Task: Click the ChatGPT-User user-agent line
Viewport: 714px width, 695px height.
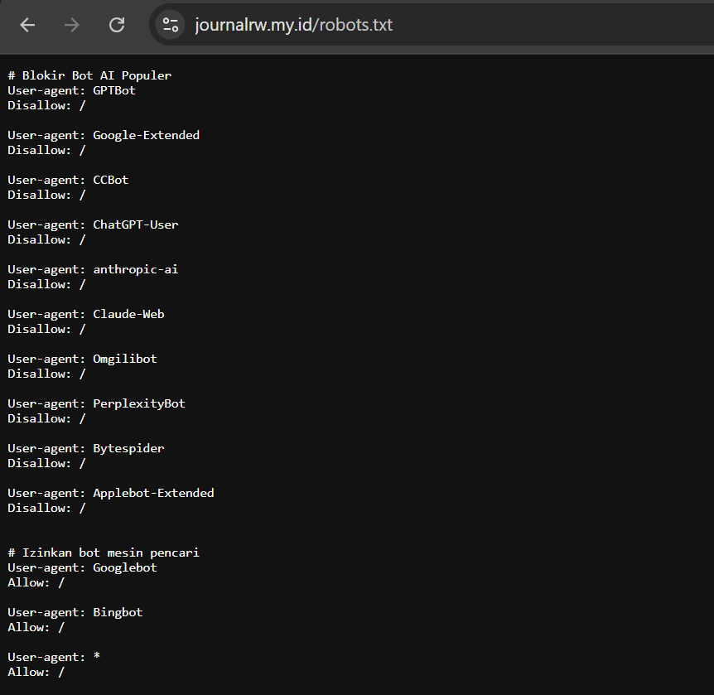Action: (x=93, y=224)
